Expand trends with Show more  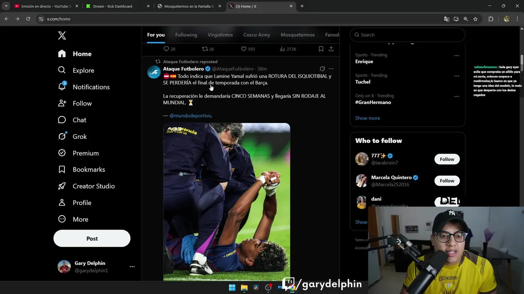[368, 118]
